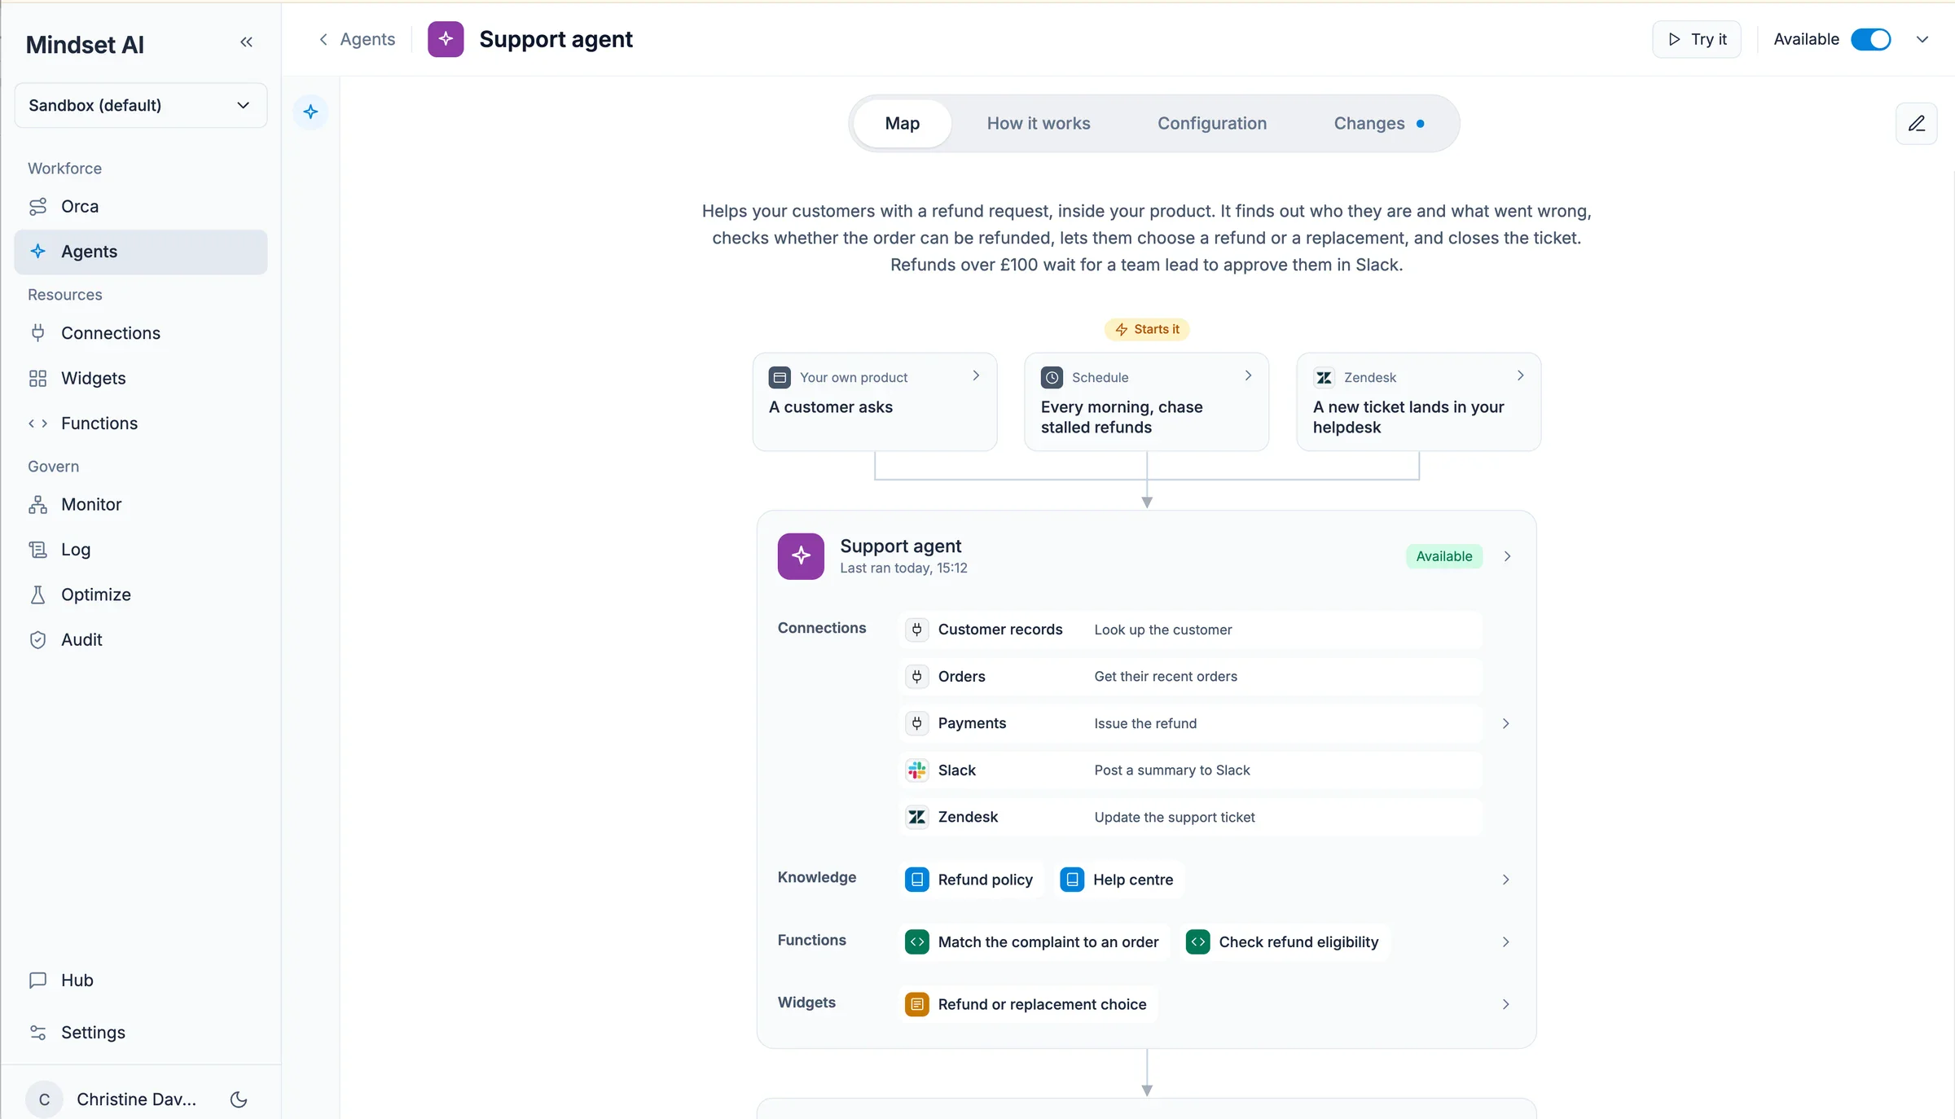
Task: Click 'Update the support ticket' description
Action: [x=1174, y=817]
